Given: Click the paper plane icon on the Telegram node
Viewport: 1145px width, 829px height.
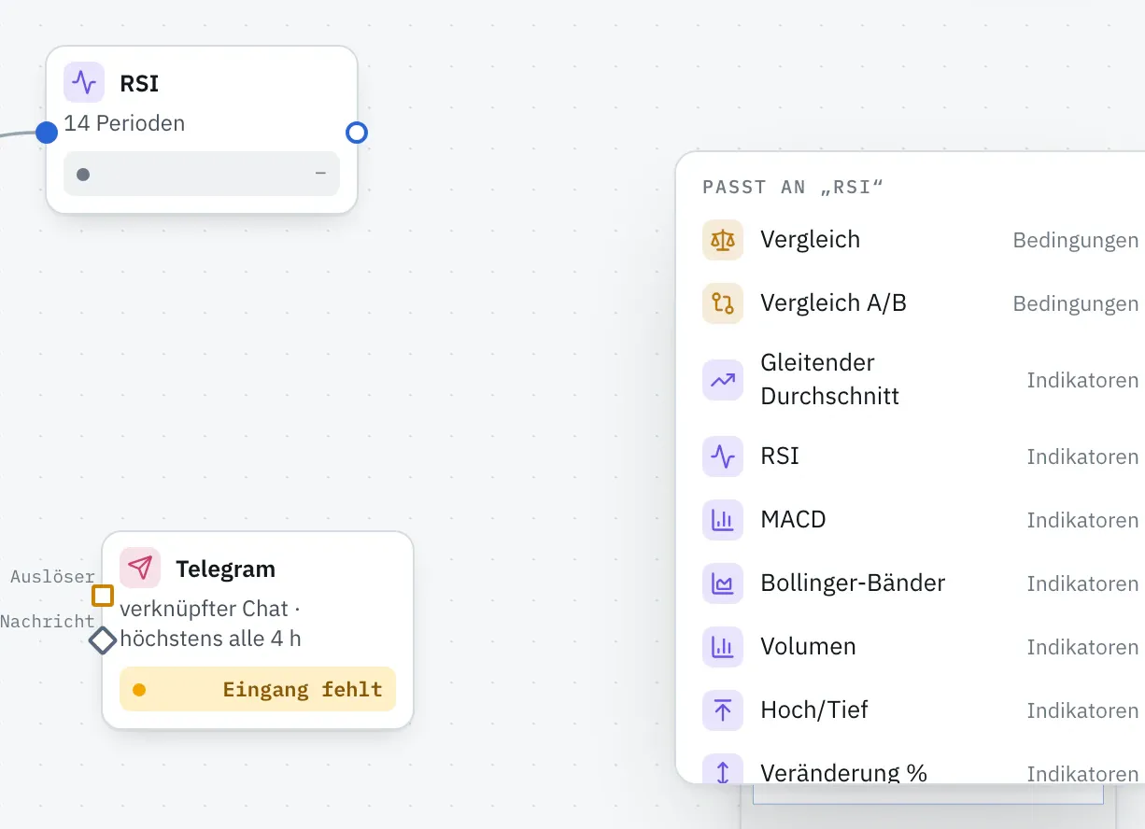Looking at the screenshot, I should 140,568.
